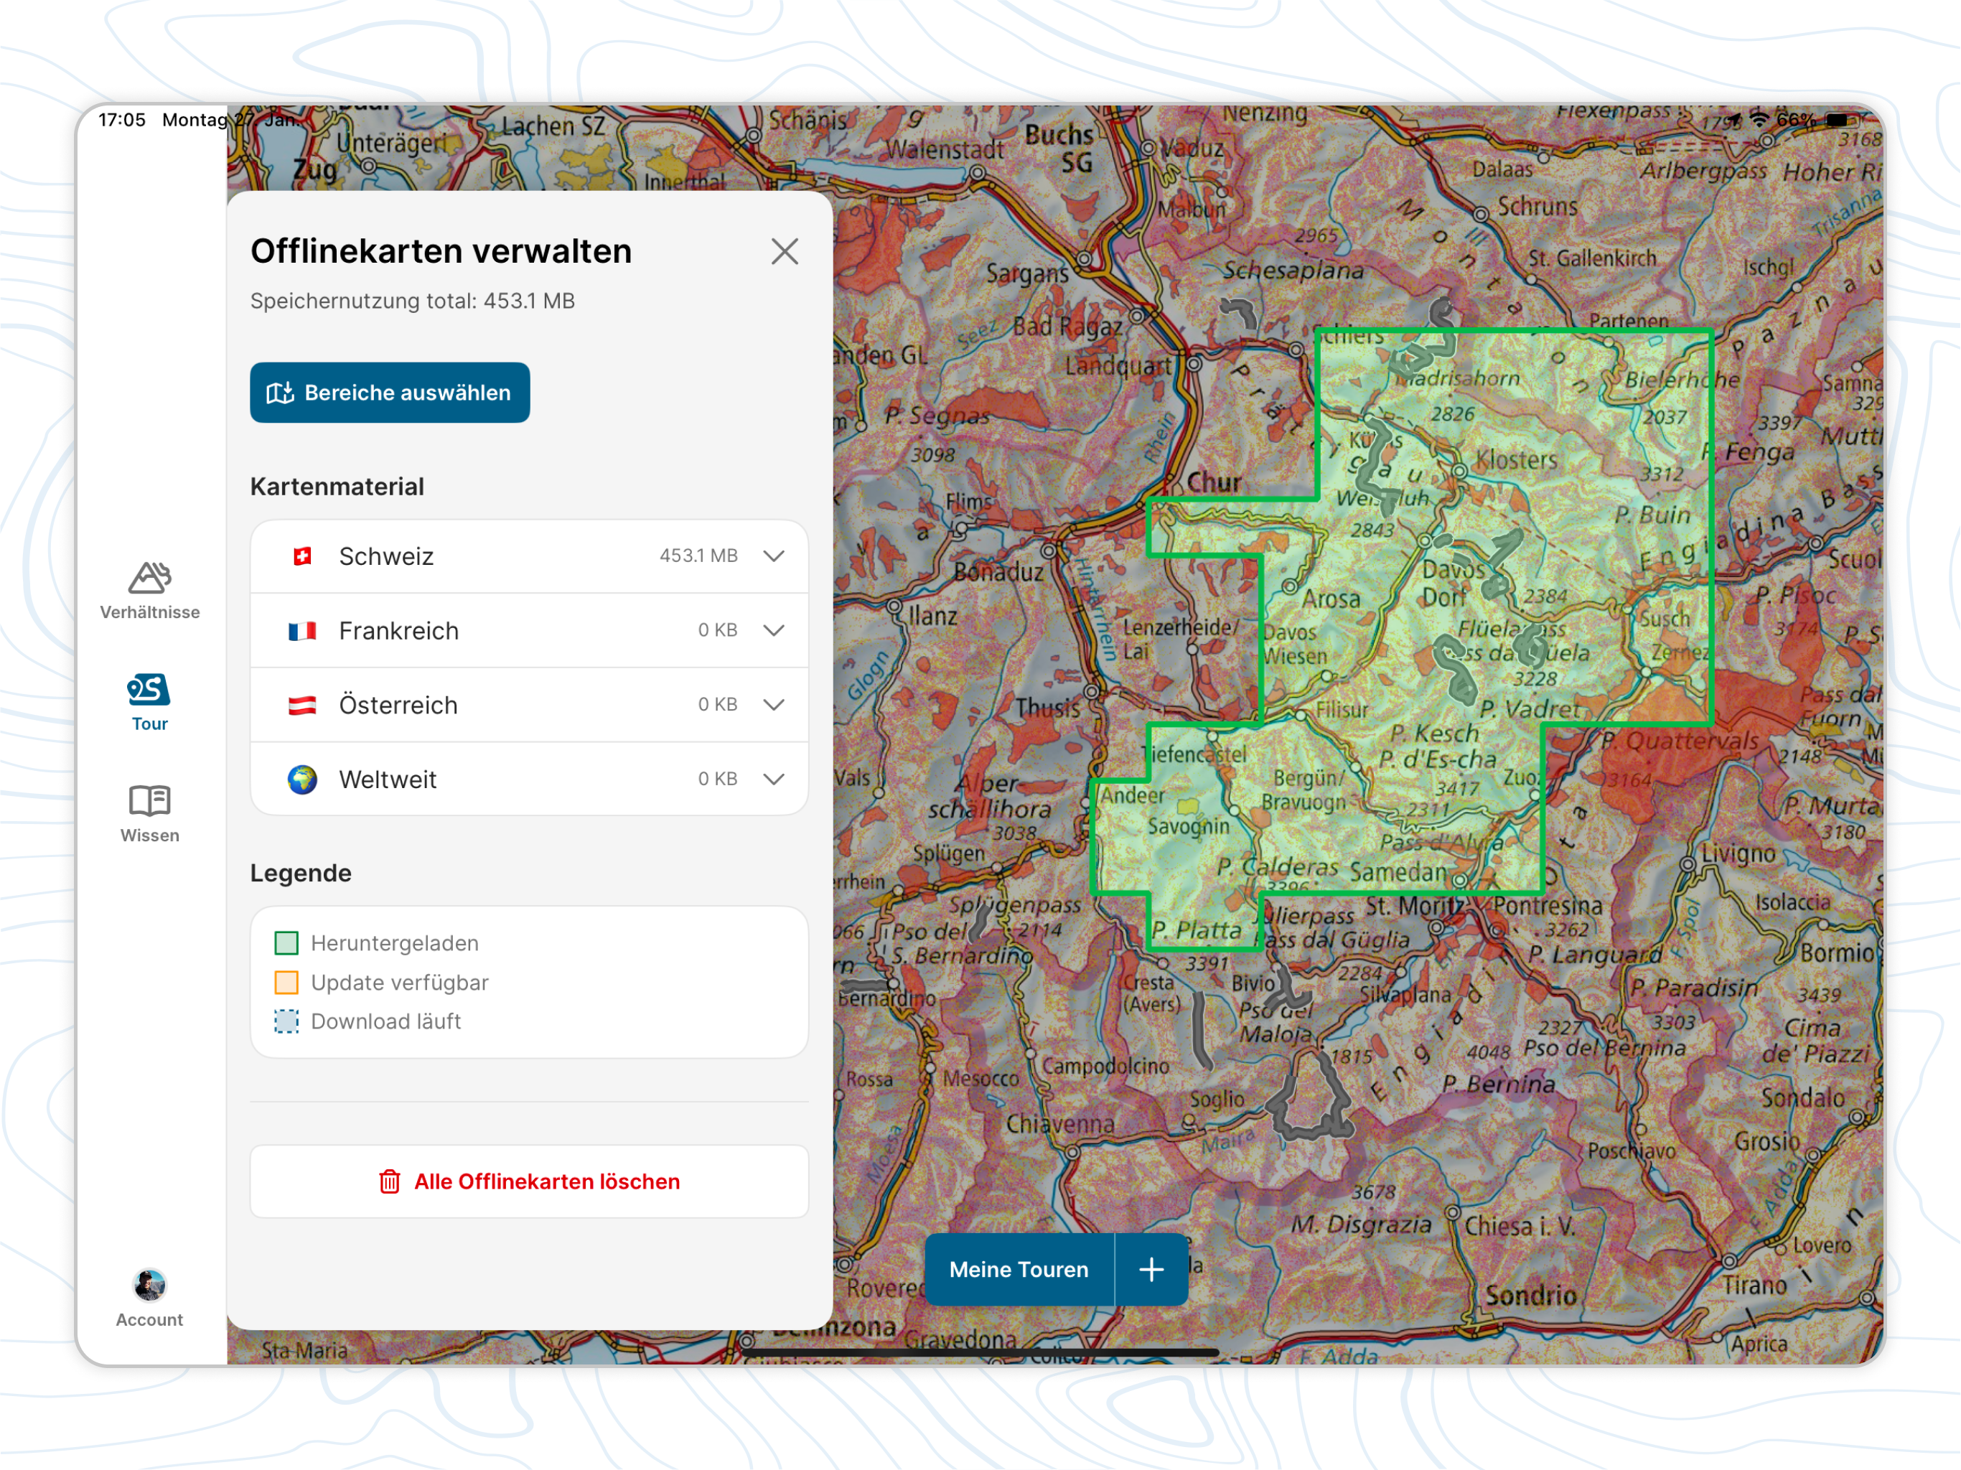Open Meine Touren

coord(1019,1270)
